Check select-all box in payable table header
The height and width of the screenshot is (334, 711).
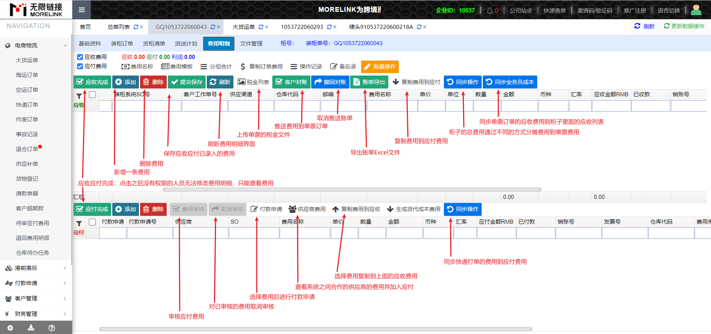coord(93,222)
